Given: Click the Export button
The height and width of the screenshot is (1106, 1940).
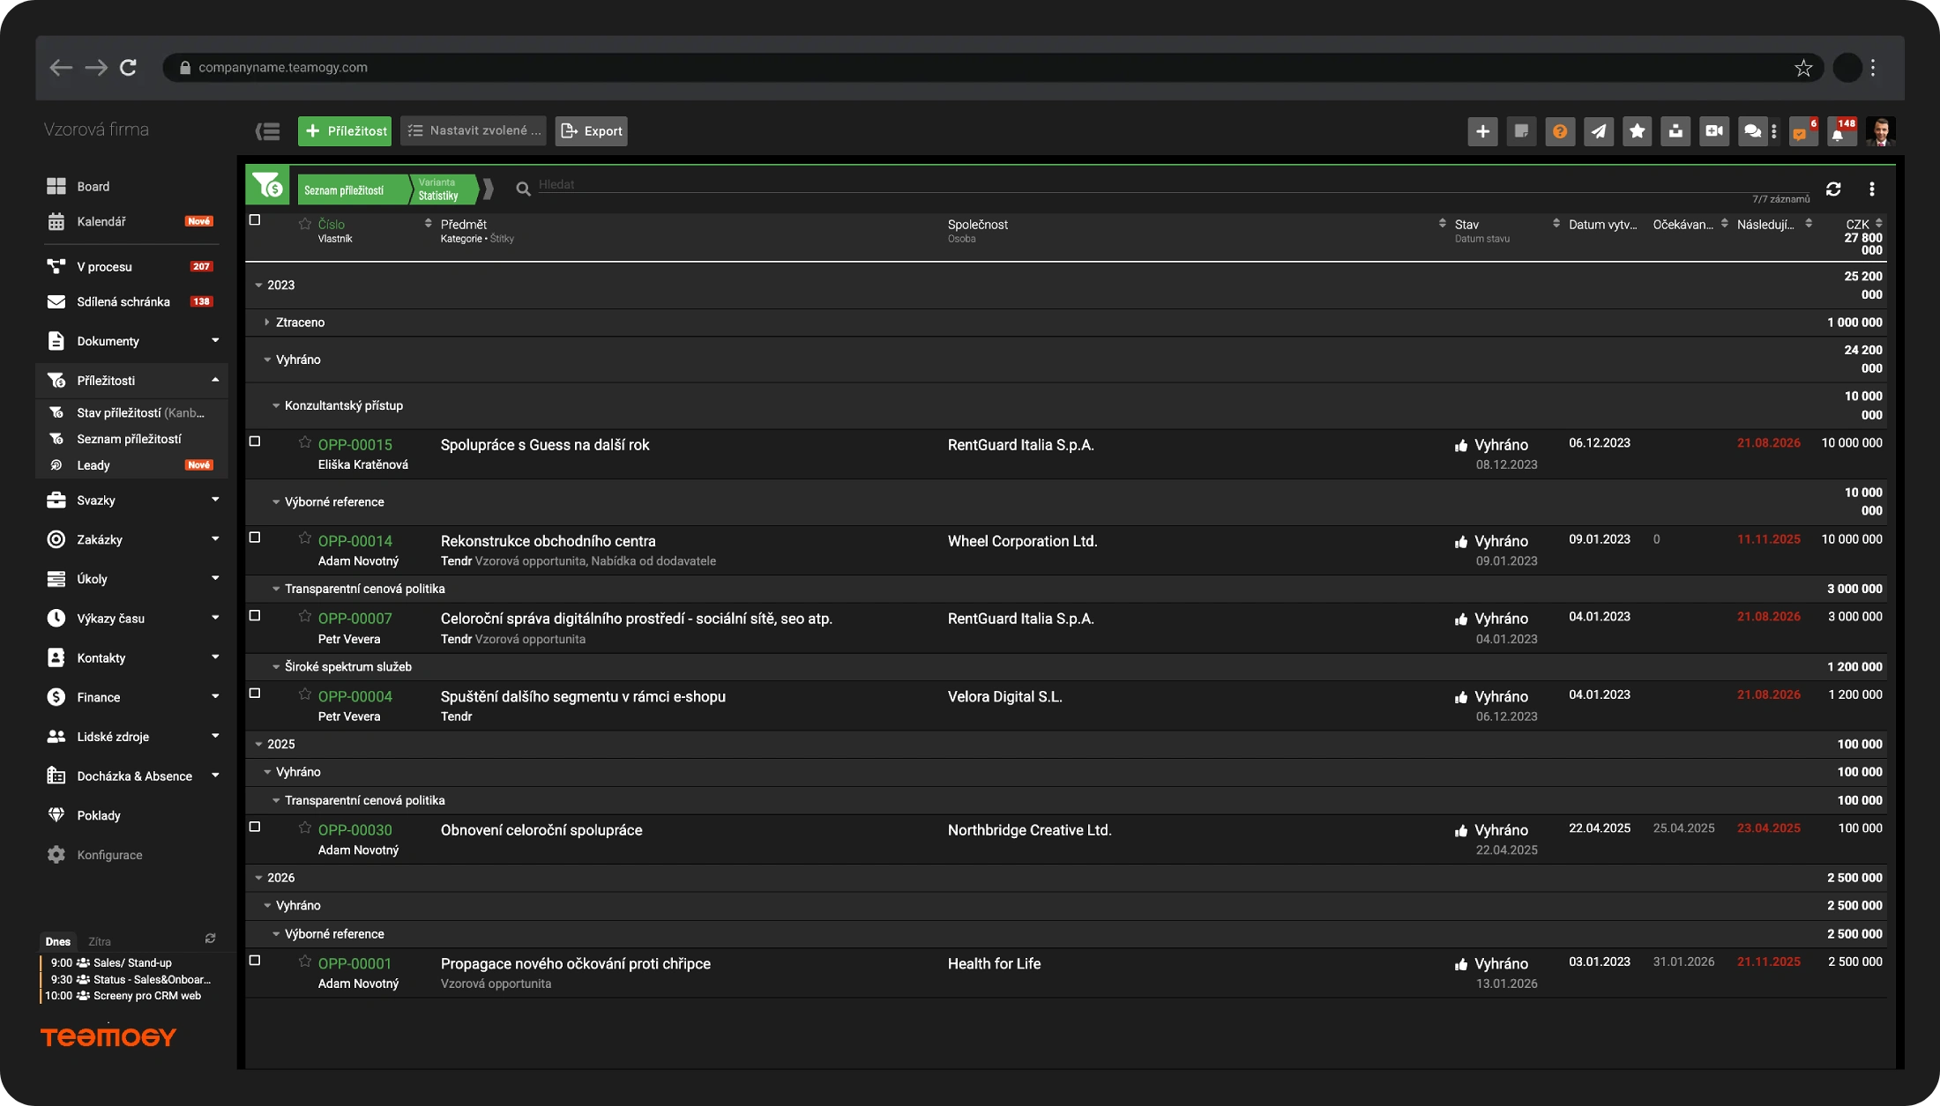Looking at the screenshot, I should pos(592,131).
